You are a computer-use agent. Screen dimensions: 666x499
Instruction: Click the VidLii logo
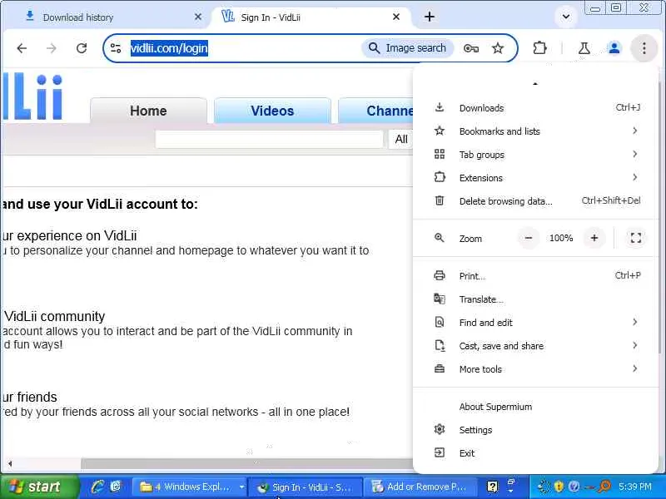pos(32,96)
